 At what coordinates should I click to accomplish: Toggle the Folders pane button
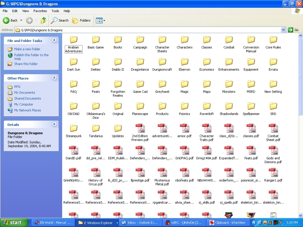point(81,20)
